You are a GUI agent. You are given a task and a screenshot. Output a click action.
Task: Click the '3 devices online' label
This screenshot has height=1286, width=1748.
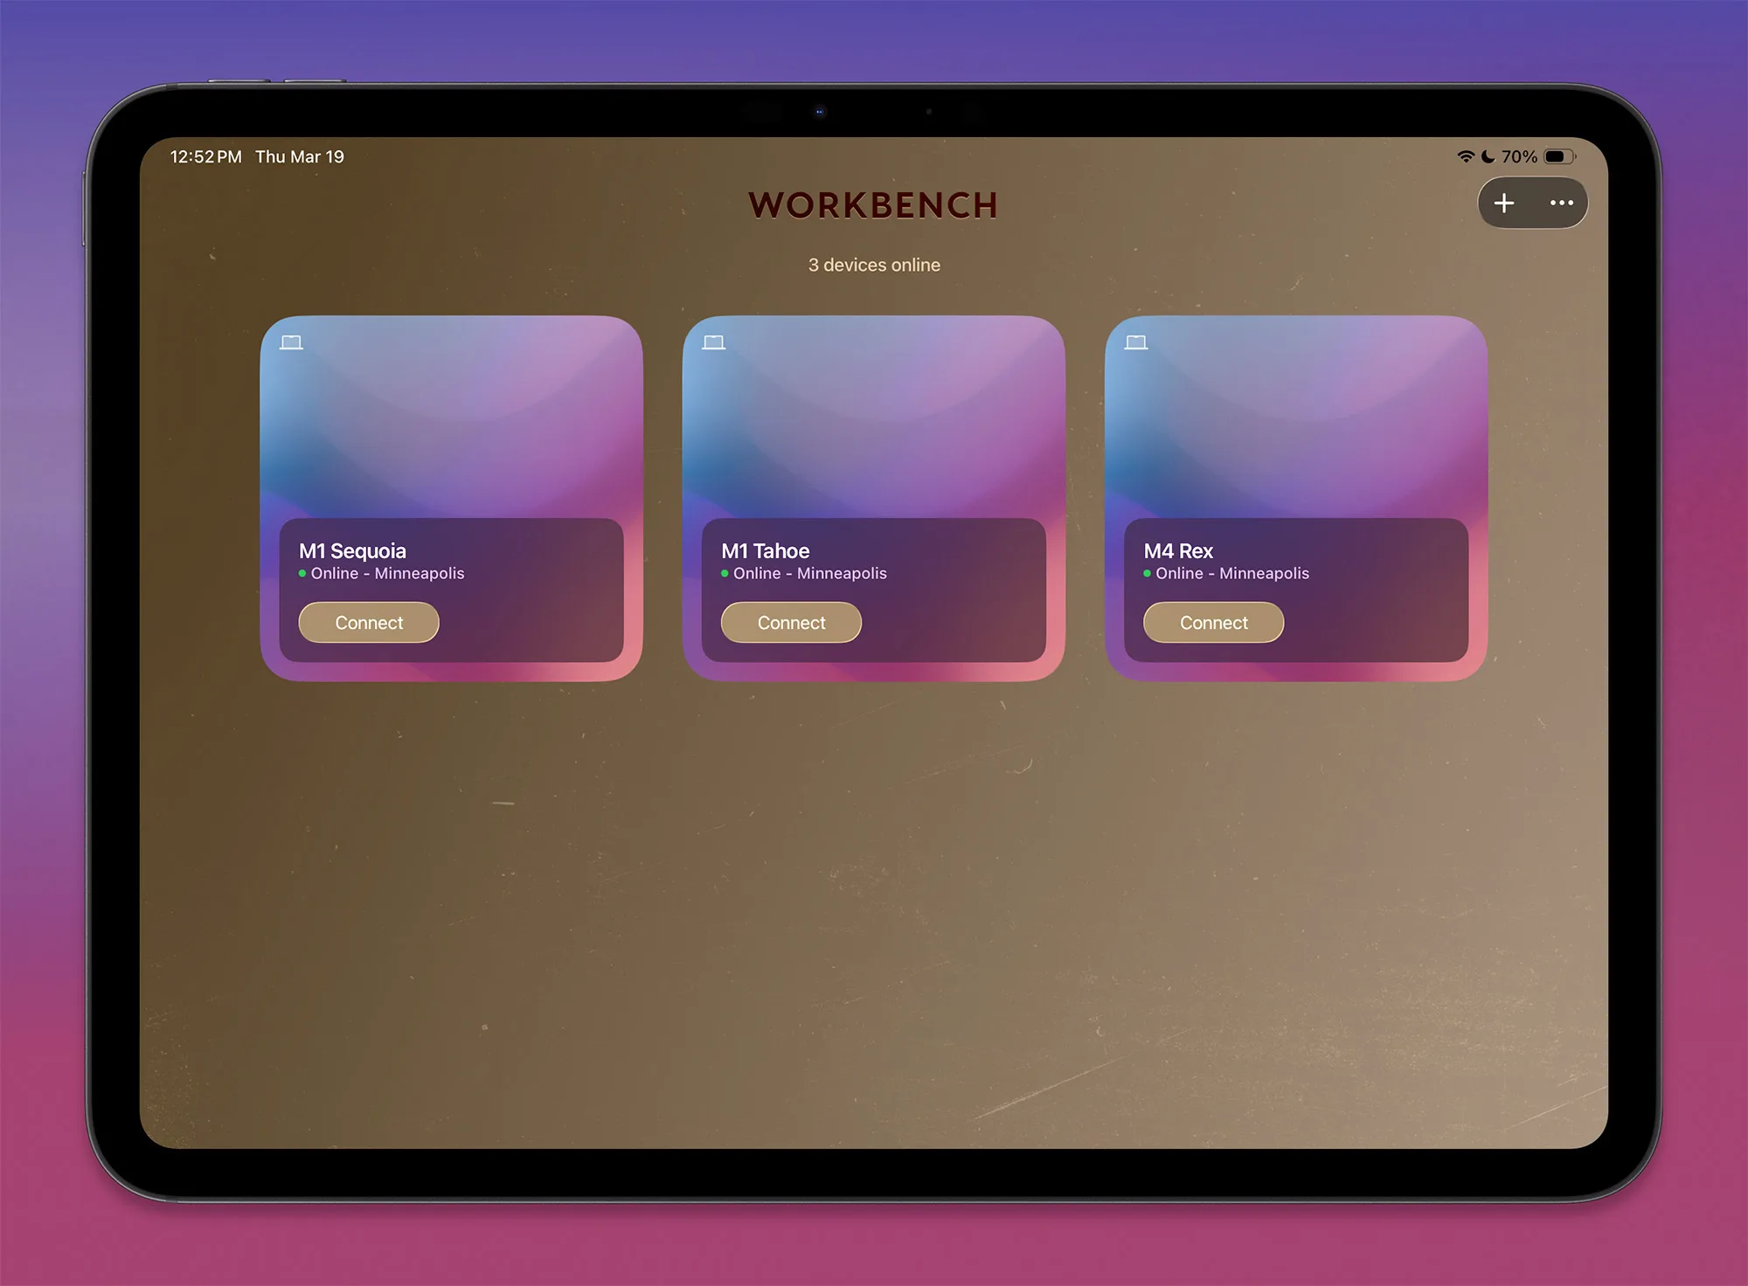[874, 265]
